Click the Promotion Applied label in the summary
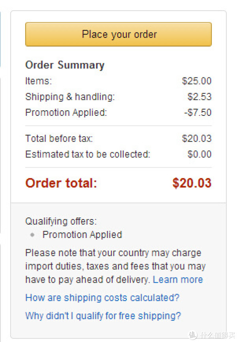The height and width of the screenshot is (342, 237). [66, 113]
